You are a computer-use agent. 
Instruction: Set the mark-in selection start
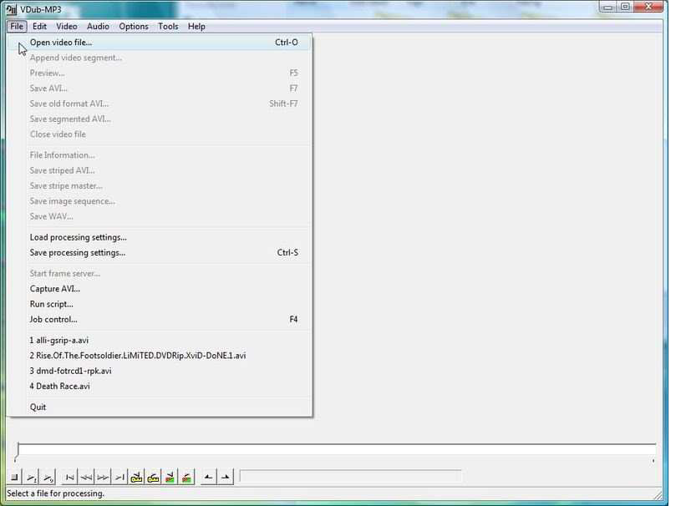pyautogui.click(x=208, y=478)
